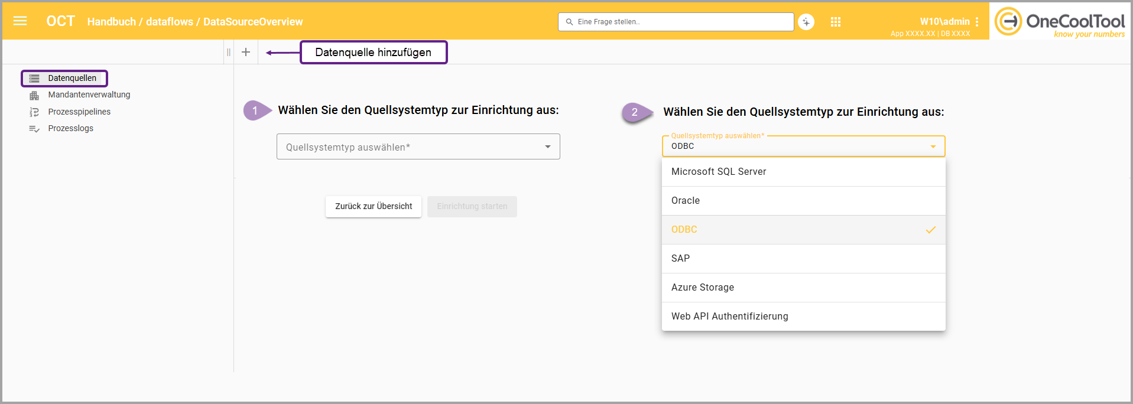Collapse the open dropdown via its orange arrow
The height and width of the screenshot is (404, 1133).
click(x=933, y=146)
